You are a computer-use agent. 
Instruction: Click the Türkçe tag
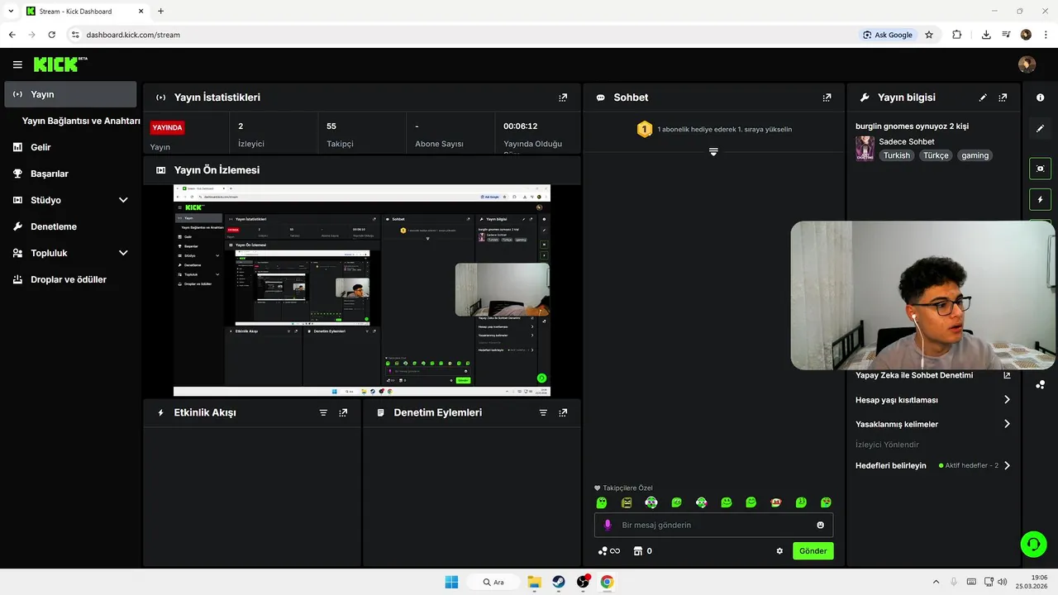936,155
